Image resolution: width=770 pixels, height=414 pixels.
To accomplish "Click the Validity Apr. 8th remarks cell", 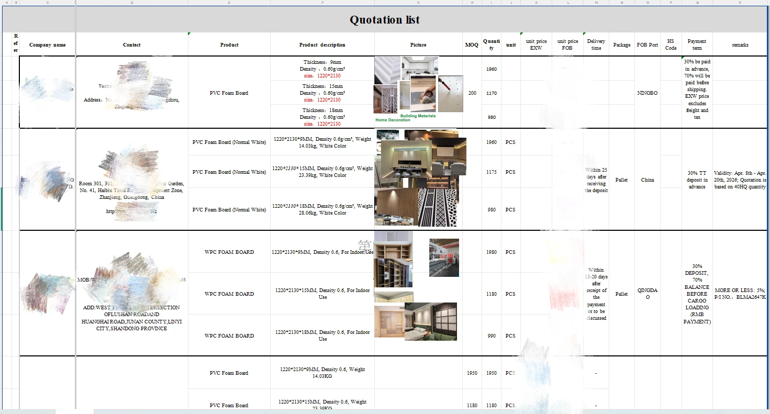I will (x=740, y=180).
